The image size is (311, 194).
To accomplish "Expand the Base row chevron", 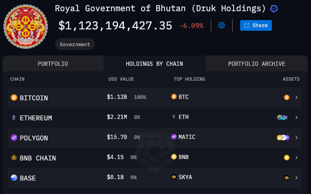I will click(x=296, y=178).
